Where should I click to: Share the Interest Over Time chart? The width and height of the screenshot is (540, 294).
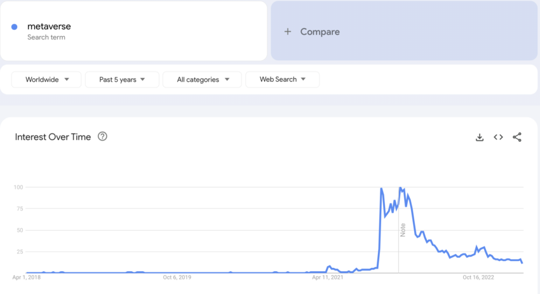517,137
